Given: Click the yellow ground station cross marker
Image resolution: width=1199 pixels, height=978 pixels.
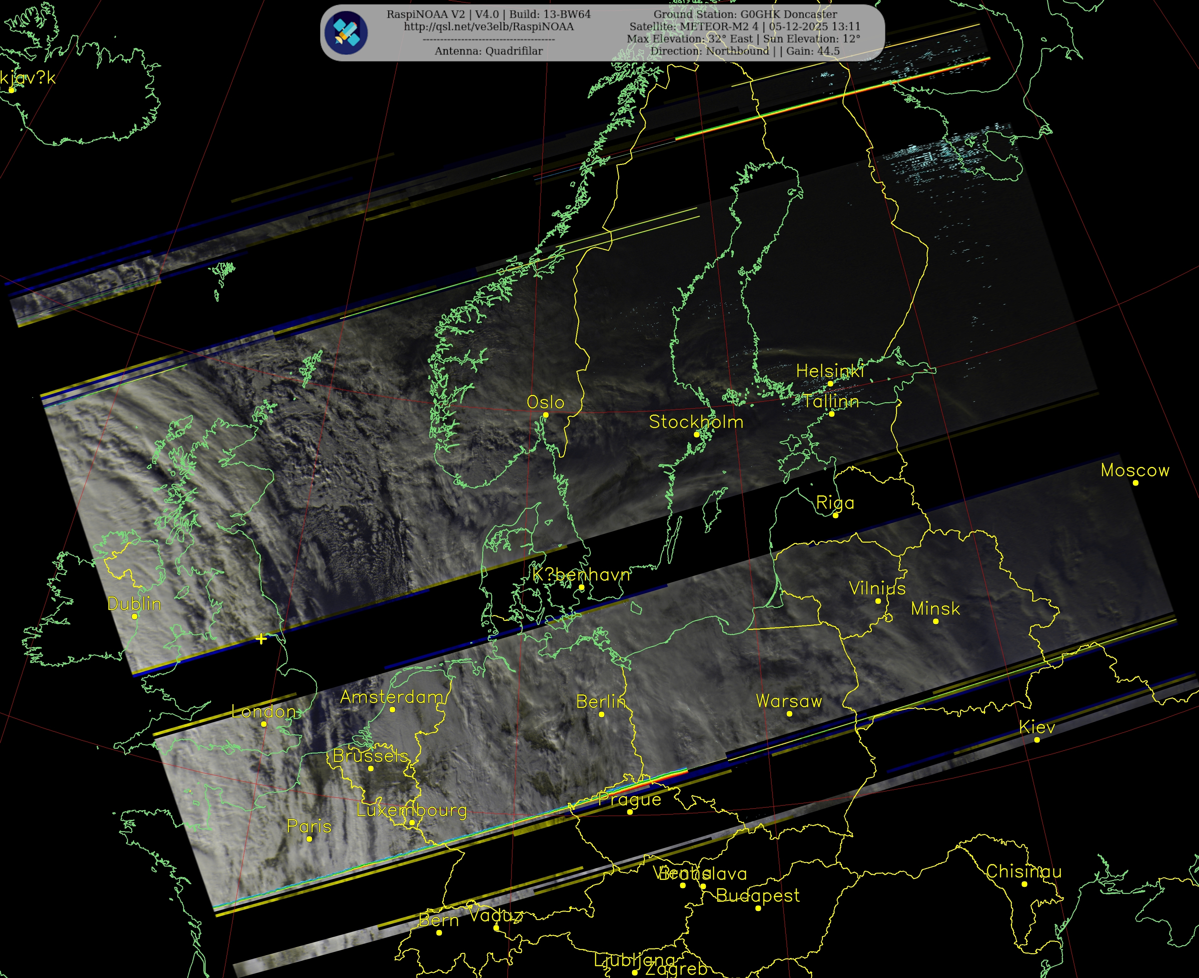Looking at the screenshot, I should tap(261, 638).
